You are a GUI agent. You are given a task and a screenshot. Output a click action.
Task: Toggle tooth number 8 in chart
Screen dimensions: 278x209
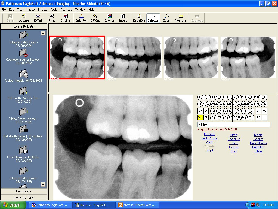click(230, 97)
